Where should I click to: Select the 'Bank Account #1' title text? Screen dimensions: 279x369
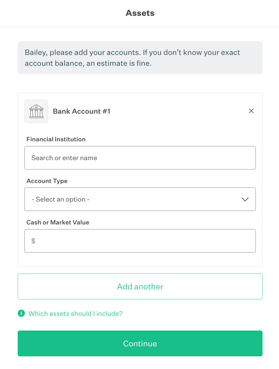(82, 111)
